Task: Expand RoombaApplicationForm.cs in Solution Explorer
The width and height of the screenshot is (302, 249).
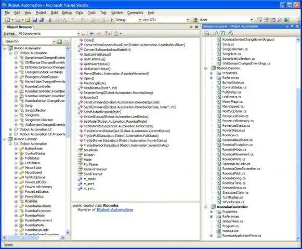Action: pyautogui.click(x=211, y=235)
